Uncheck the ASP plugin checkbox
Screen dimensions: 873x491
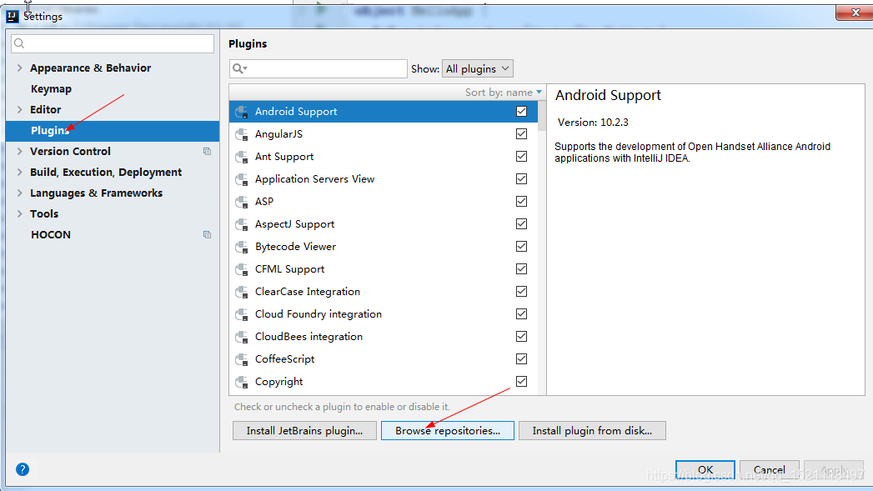click(521, 201)
